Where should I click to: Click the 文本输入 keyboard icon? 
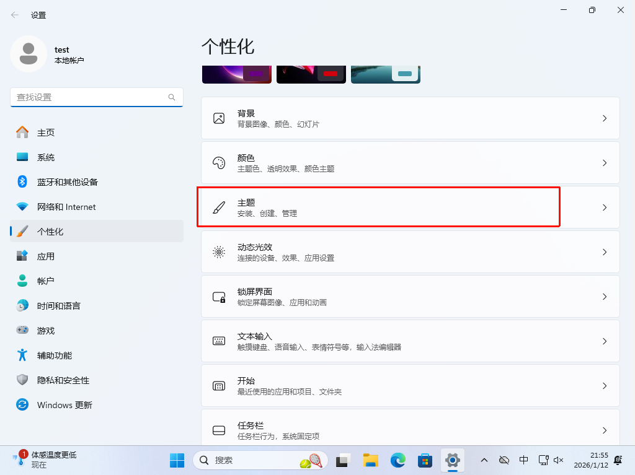[x=219, y=341]
